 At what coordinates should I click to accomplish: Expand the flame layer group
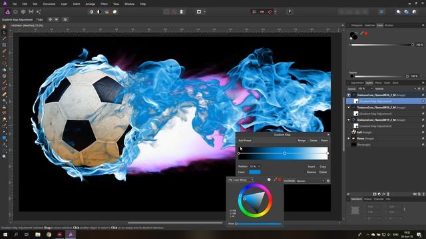(349, 139)
